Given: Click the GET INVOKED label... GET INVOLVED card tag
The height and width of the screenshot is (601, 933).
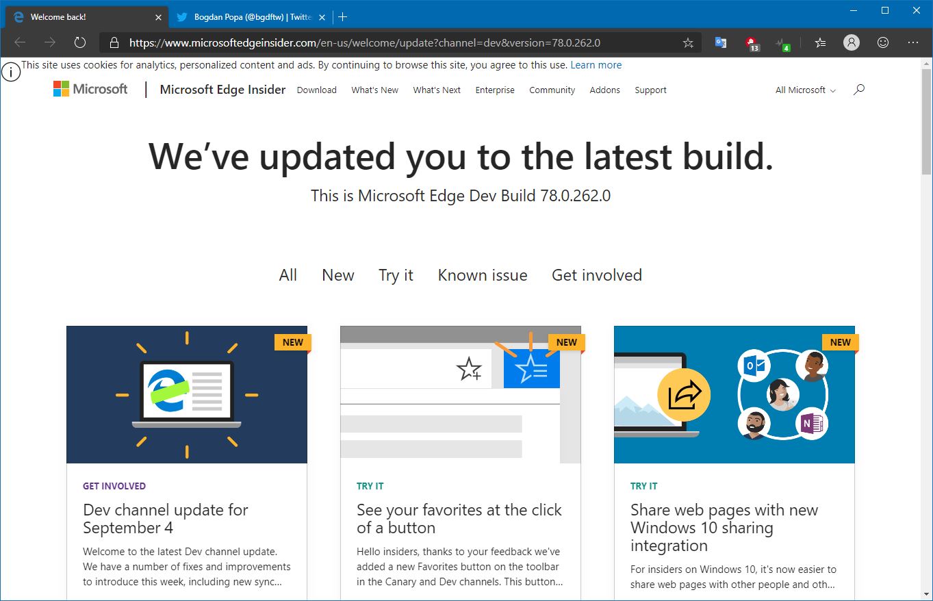Looking at the screenshot, I should tap(114, 486).
